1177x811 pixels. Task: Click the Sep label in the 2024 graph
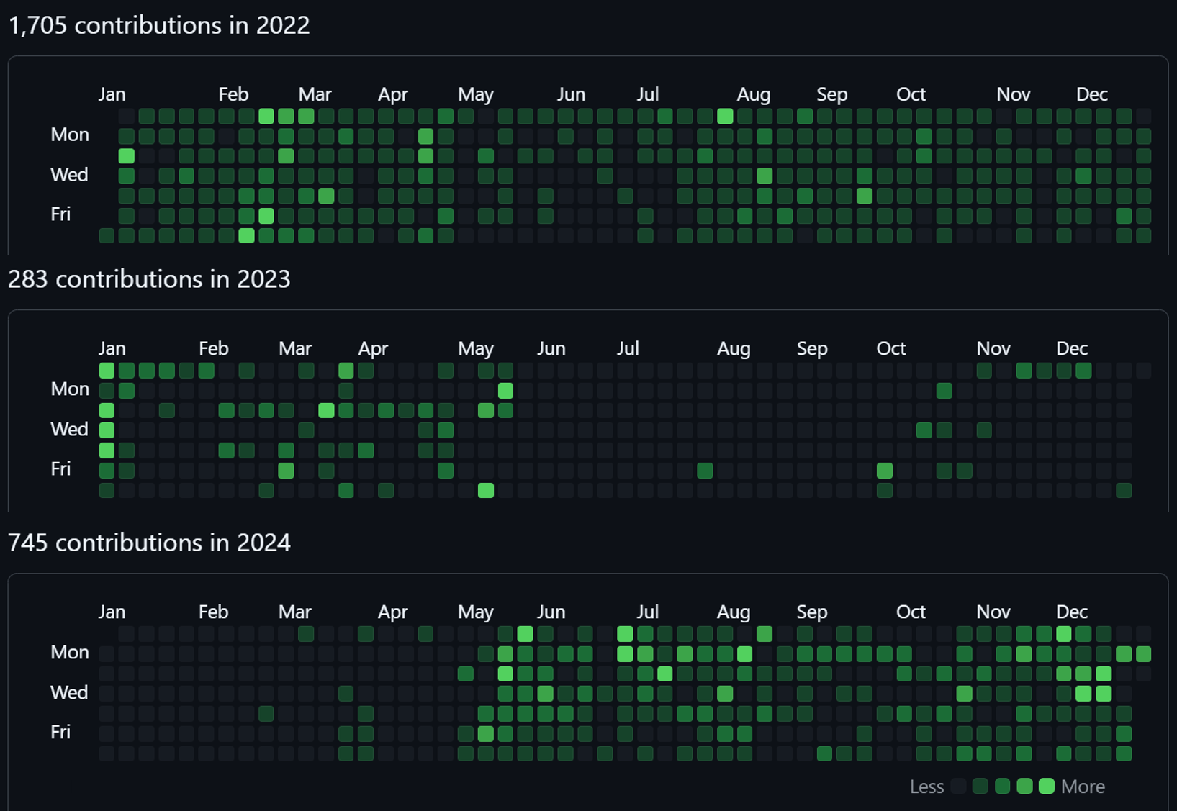pyautogui.click(x=812, y=612)
